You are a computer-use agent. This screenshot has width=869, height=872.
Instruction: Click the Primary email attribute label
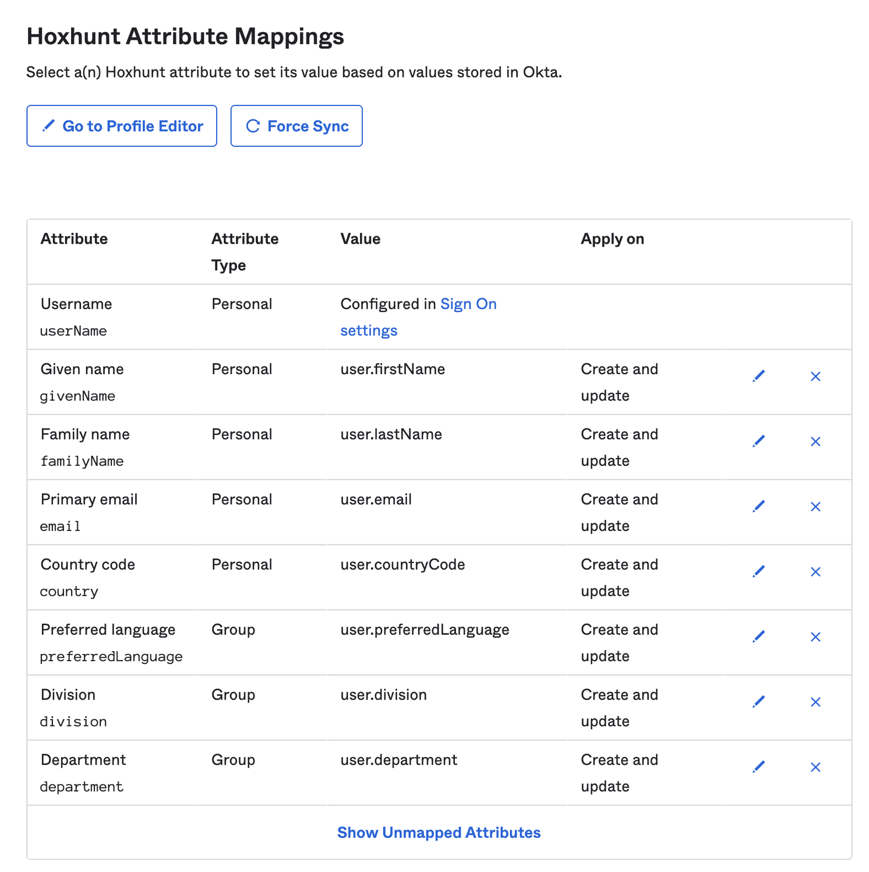click(89, 500)
